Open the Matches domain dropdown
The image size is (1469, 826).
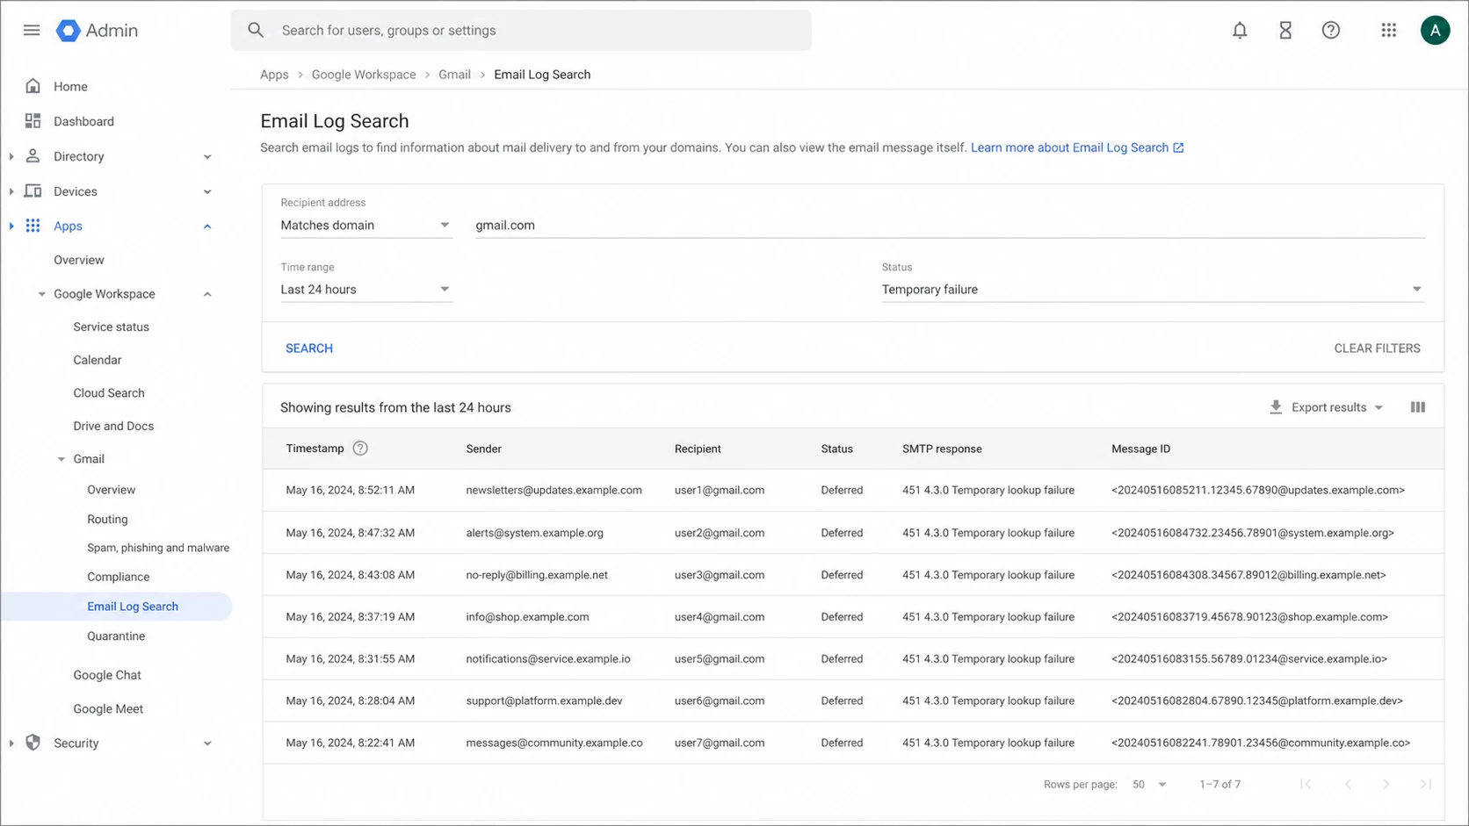click(x=365, y=226)
